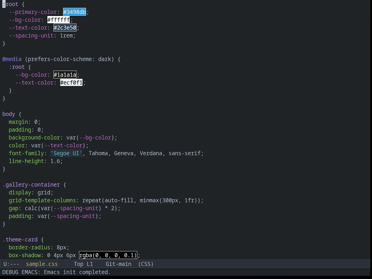Click --bg-color property in top :root block

25,20
